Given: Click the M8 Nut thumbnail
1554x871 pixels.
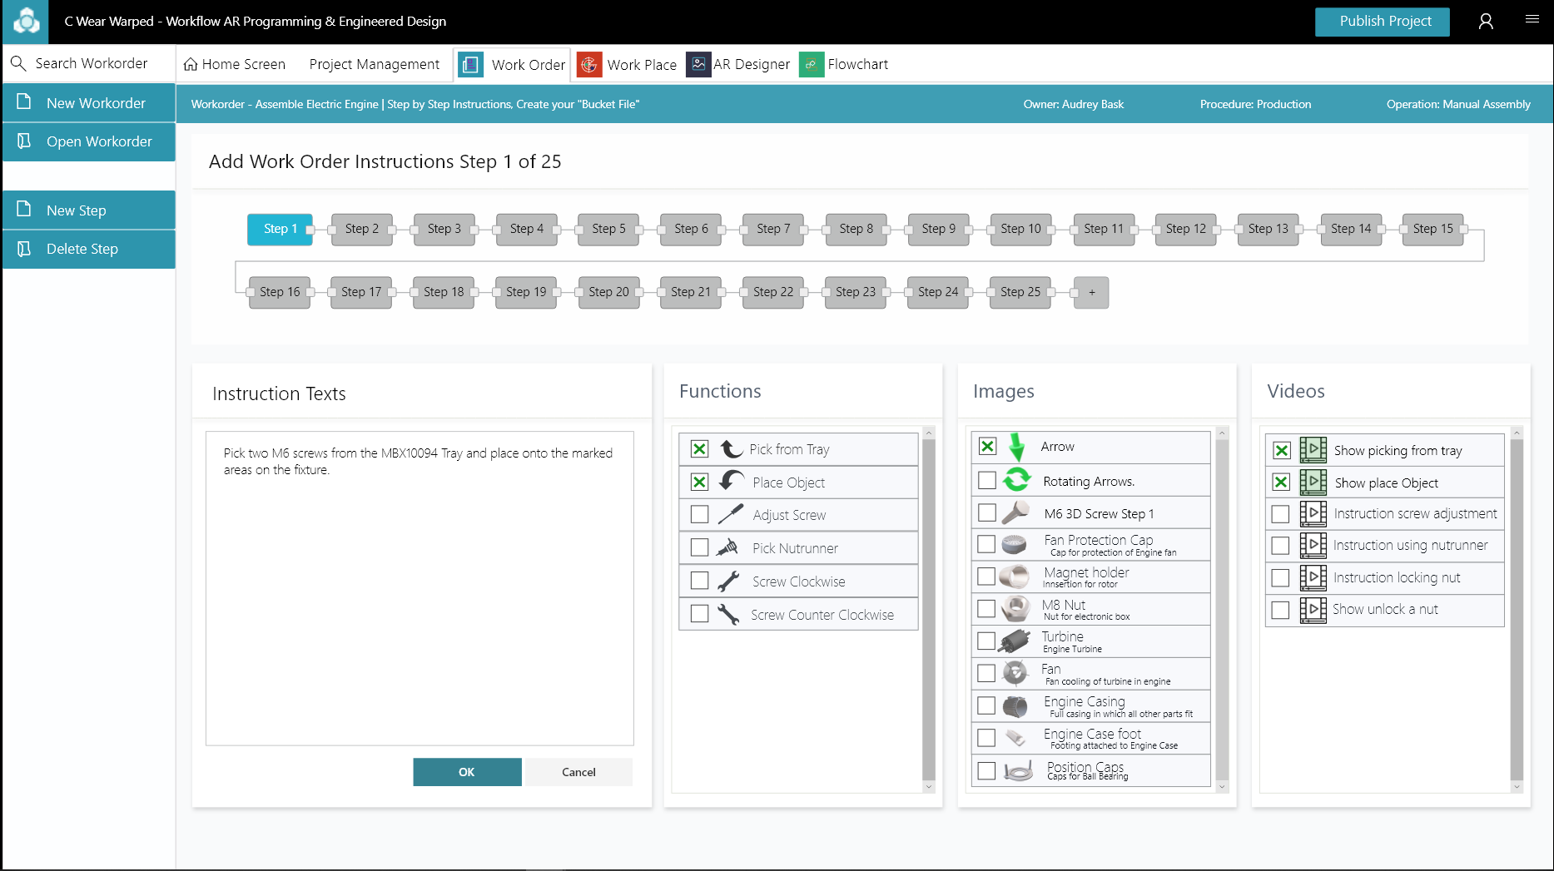Looking at the screenshot, I should [1015, 609].
